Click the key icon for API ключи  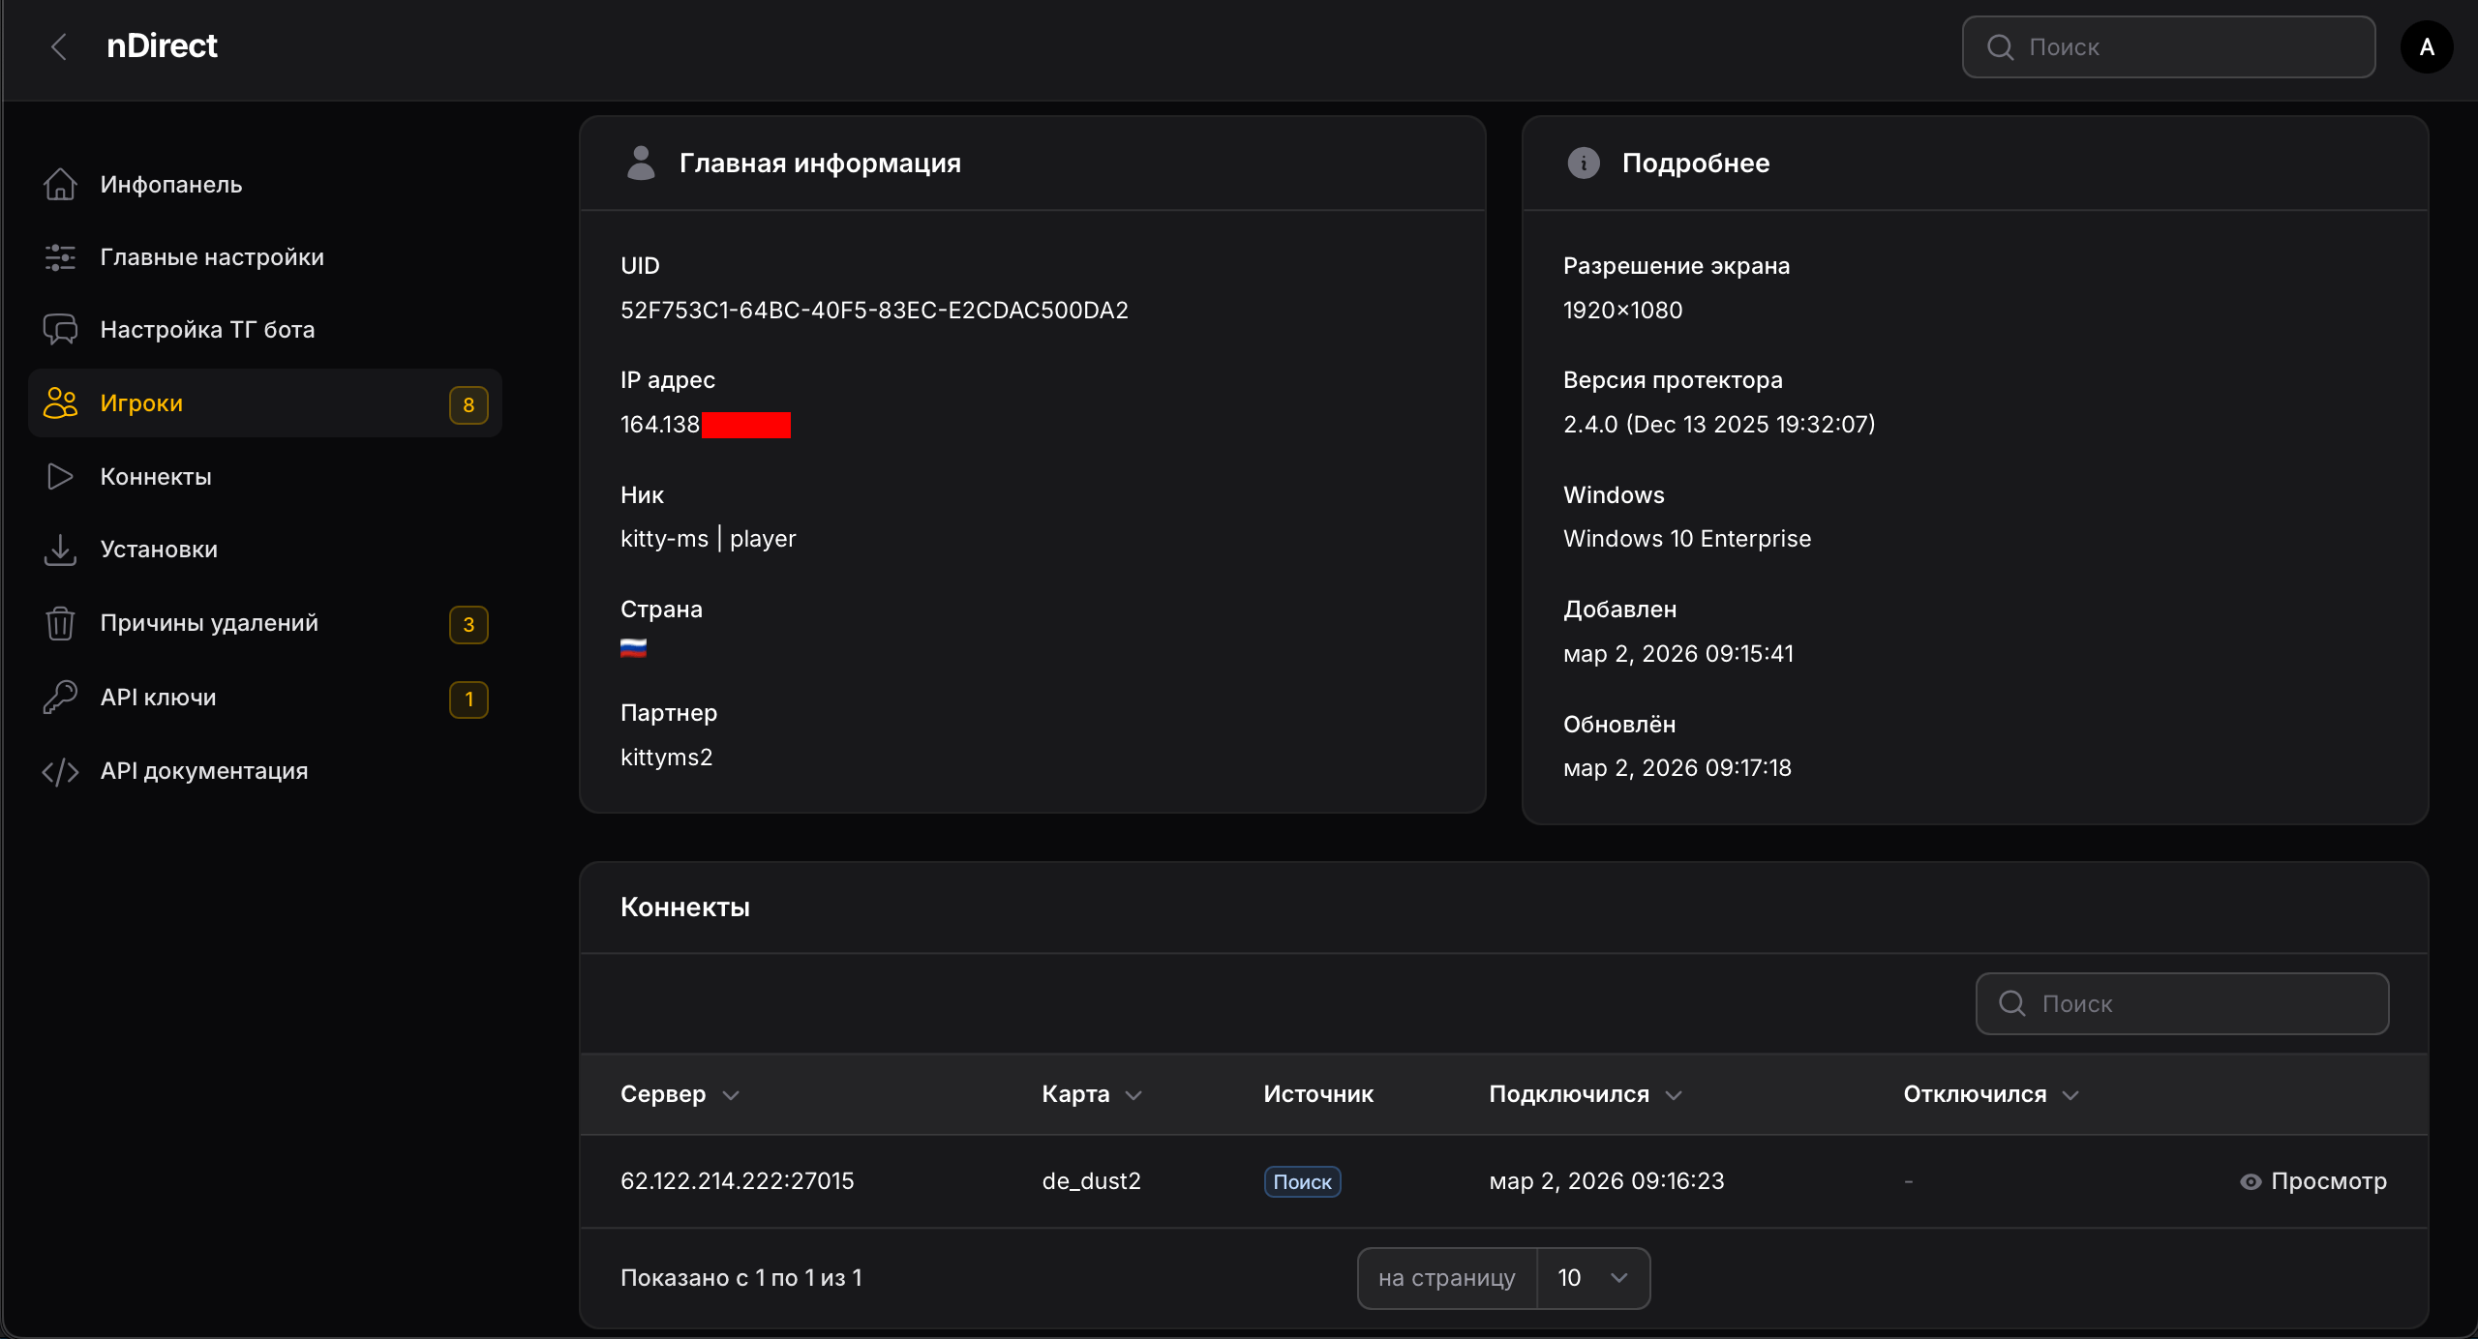(60, 697)
